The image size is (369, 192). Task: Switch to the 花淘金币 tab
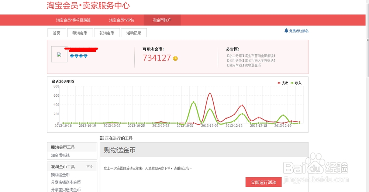[107, 33]
